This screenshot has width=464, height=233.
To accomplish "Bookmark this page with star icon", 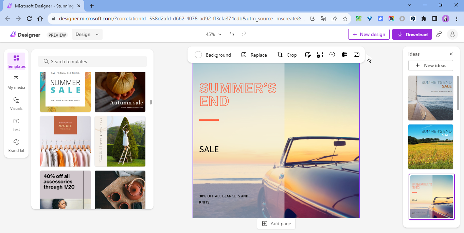I will (345, 19).
